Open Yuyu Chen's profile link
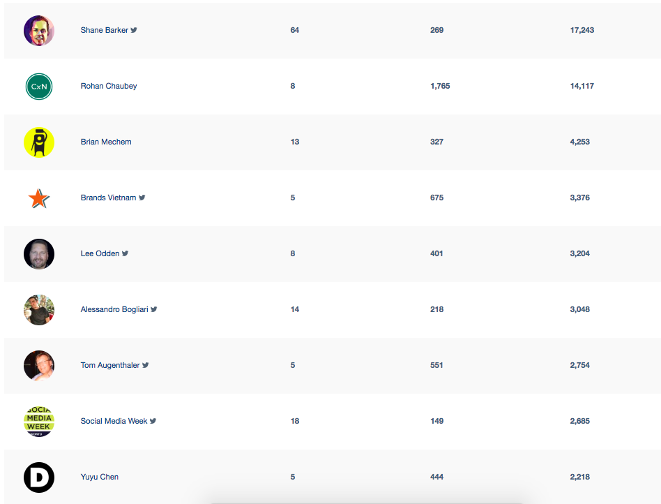The height and width of the screenshot is (504, 661). pos(100,477)
